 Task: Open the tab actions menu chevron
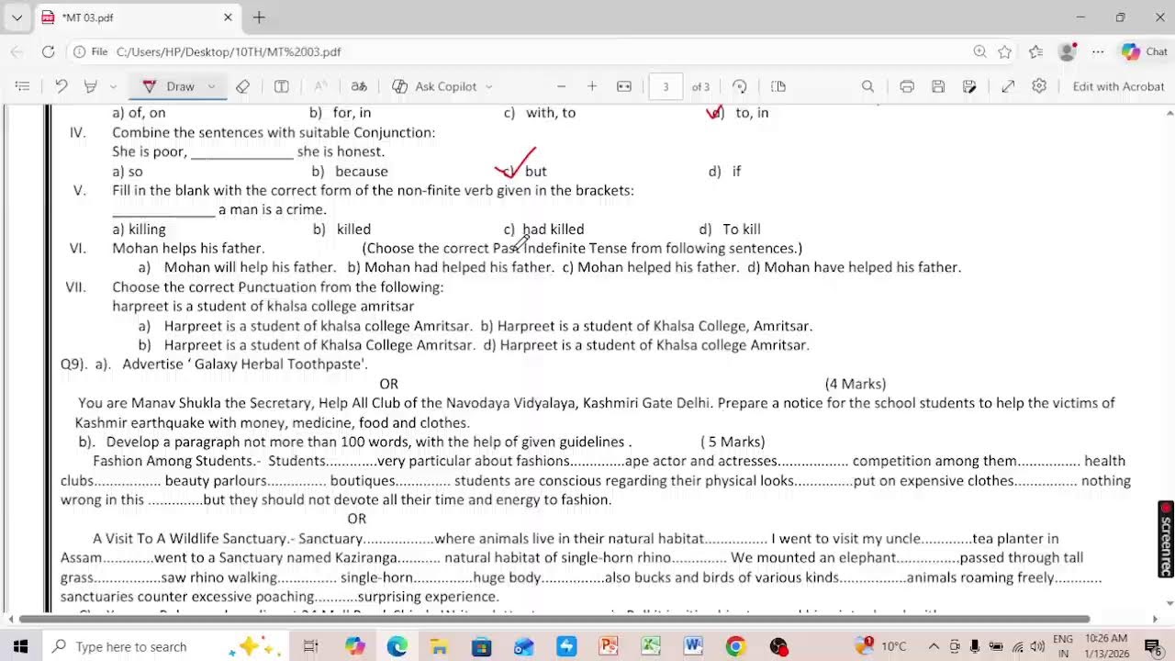[17, 17]
